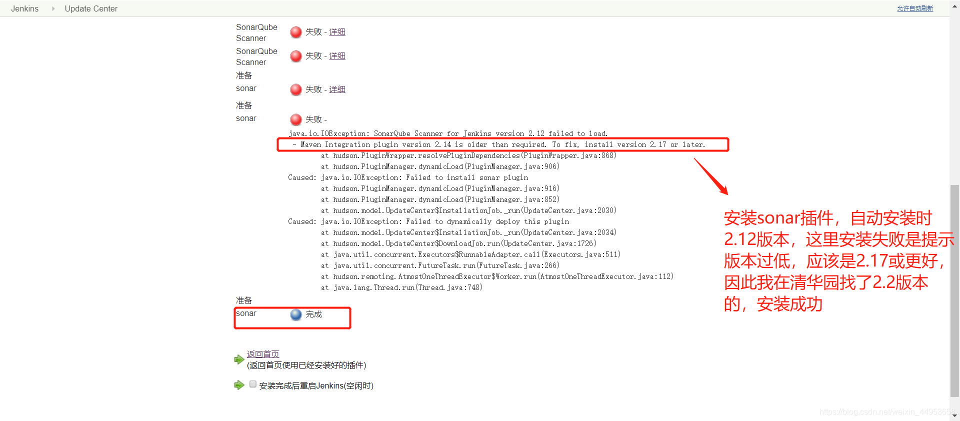Click red status ball beside first sonar 详细
Viewport: 960px width, 421px height.
click(296, 89)
